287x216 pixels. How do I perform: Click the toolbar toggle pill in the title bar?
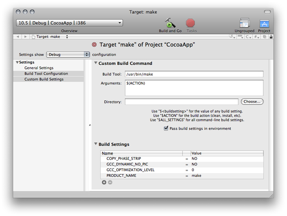(267, 12)
